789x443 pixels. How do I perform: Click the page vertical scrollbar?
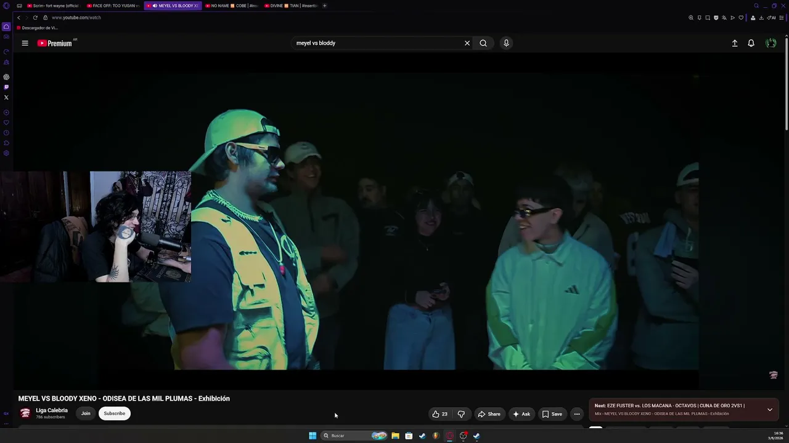787,83
